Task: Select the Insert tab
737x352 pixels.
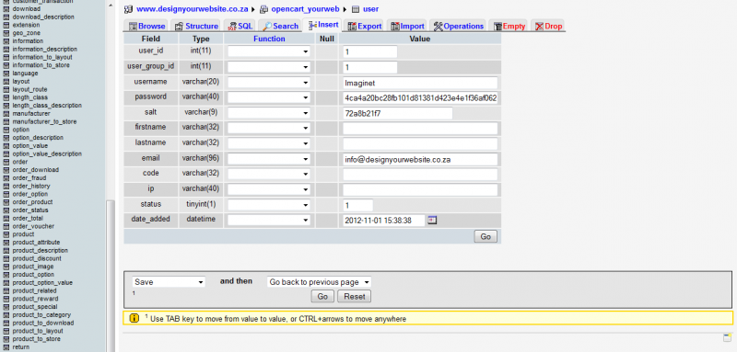Action: tap(323, 25)
